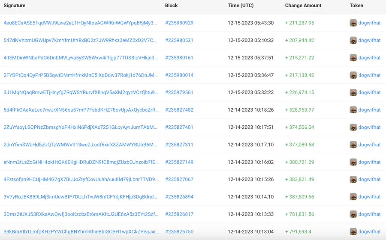Viewport: 386px width, 240px height.
Task: Click the dogwifhat token icon on the first row
Action: pos(354,23)
